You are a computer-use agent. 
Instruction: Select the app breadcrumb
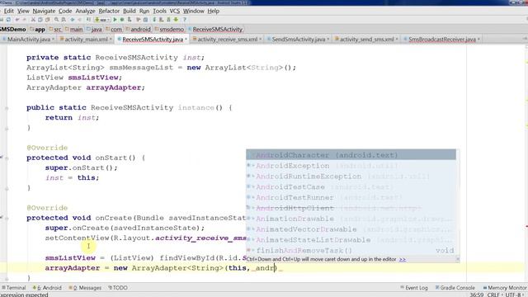(x=37, y=30)
